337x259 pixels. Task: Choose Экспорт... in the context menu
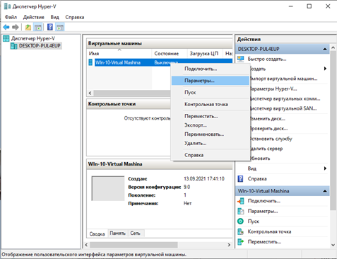point(210,125)
